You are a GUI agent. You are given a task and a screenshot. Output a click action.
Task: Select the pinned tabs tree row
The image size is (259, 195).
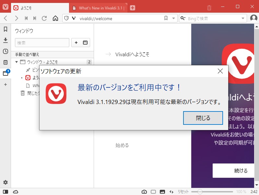tap(33, 70)
